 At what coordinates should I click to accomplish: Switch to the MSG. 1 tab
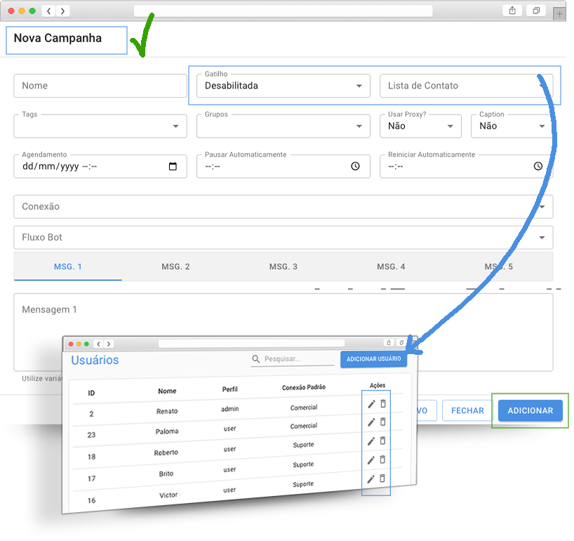point(68,267)
